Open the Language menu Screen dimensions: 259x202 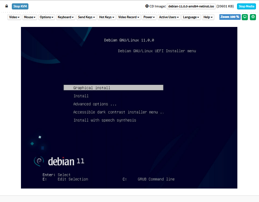click(191, 17)
